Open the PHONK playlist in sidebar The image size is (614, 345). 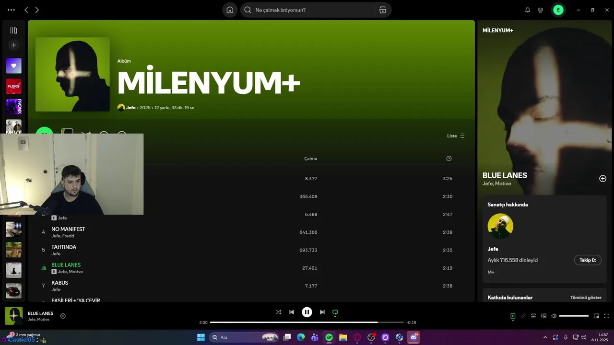tap(14, 107)
